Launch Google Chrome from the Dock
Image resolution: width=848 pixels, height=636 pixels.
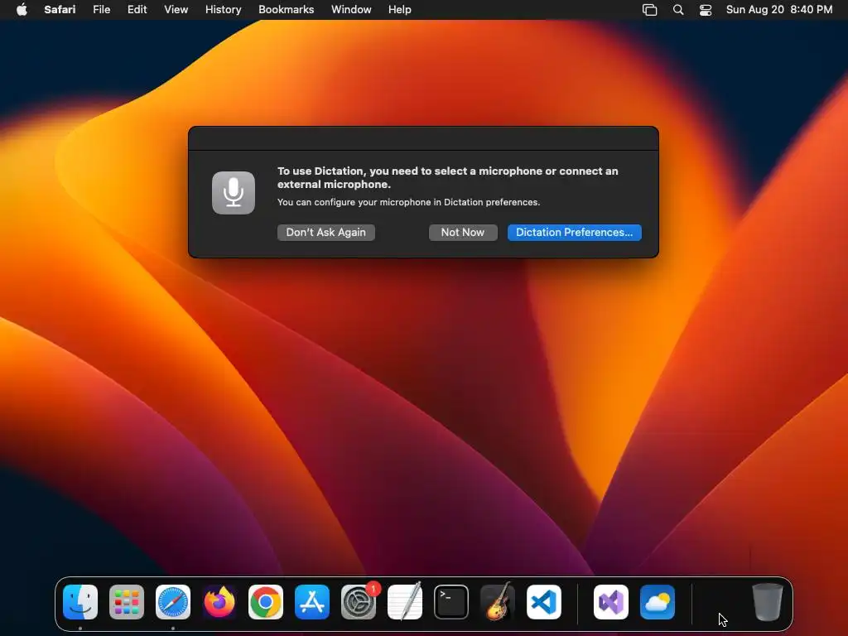[266, 602]
